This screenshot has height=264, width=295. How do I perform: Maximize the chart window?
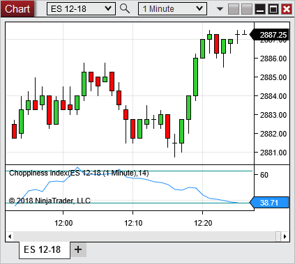coord(273,9)
